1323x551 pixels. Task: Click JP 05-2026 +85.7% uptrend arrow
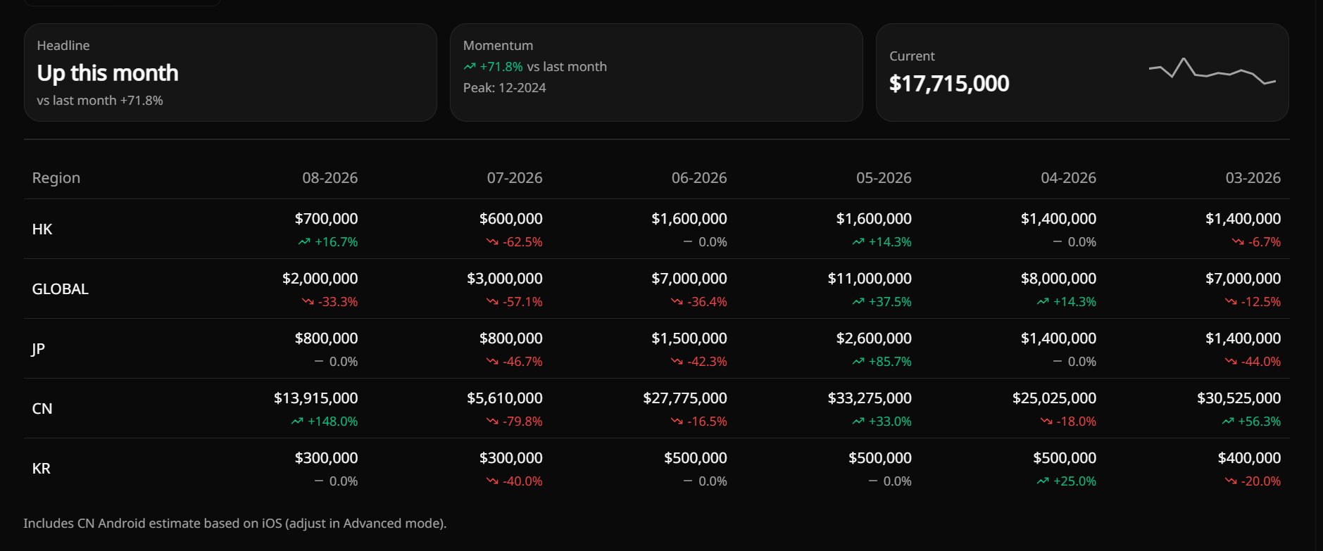(858, 362)
